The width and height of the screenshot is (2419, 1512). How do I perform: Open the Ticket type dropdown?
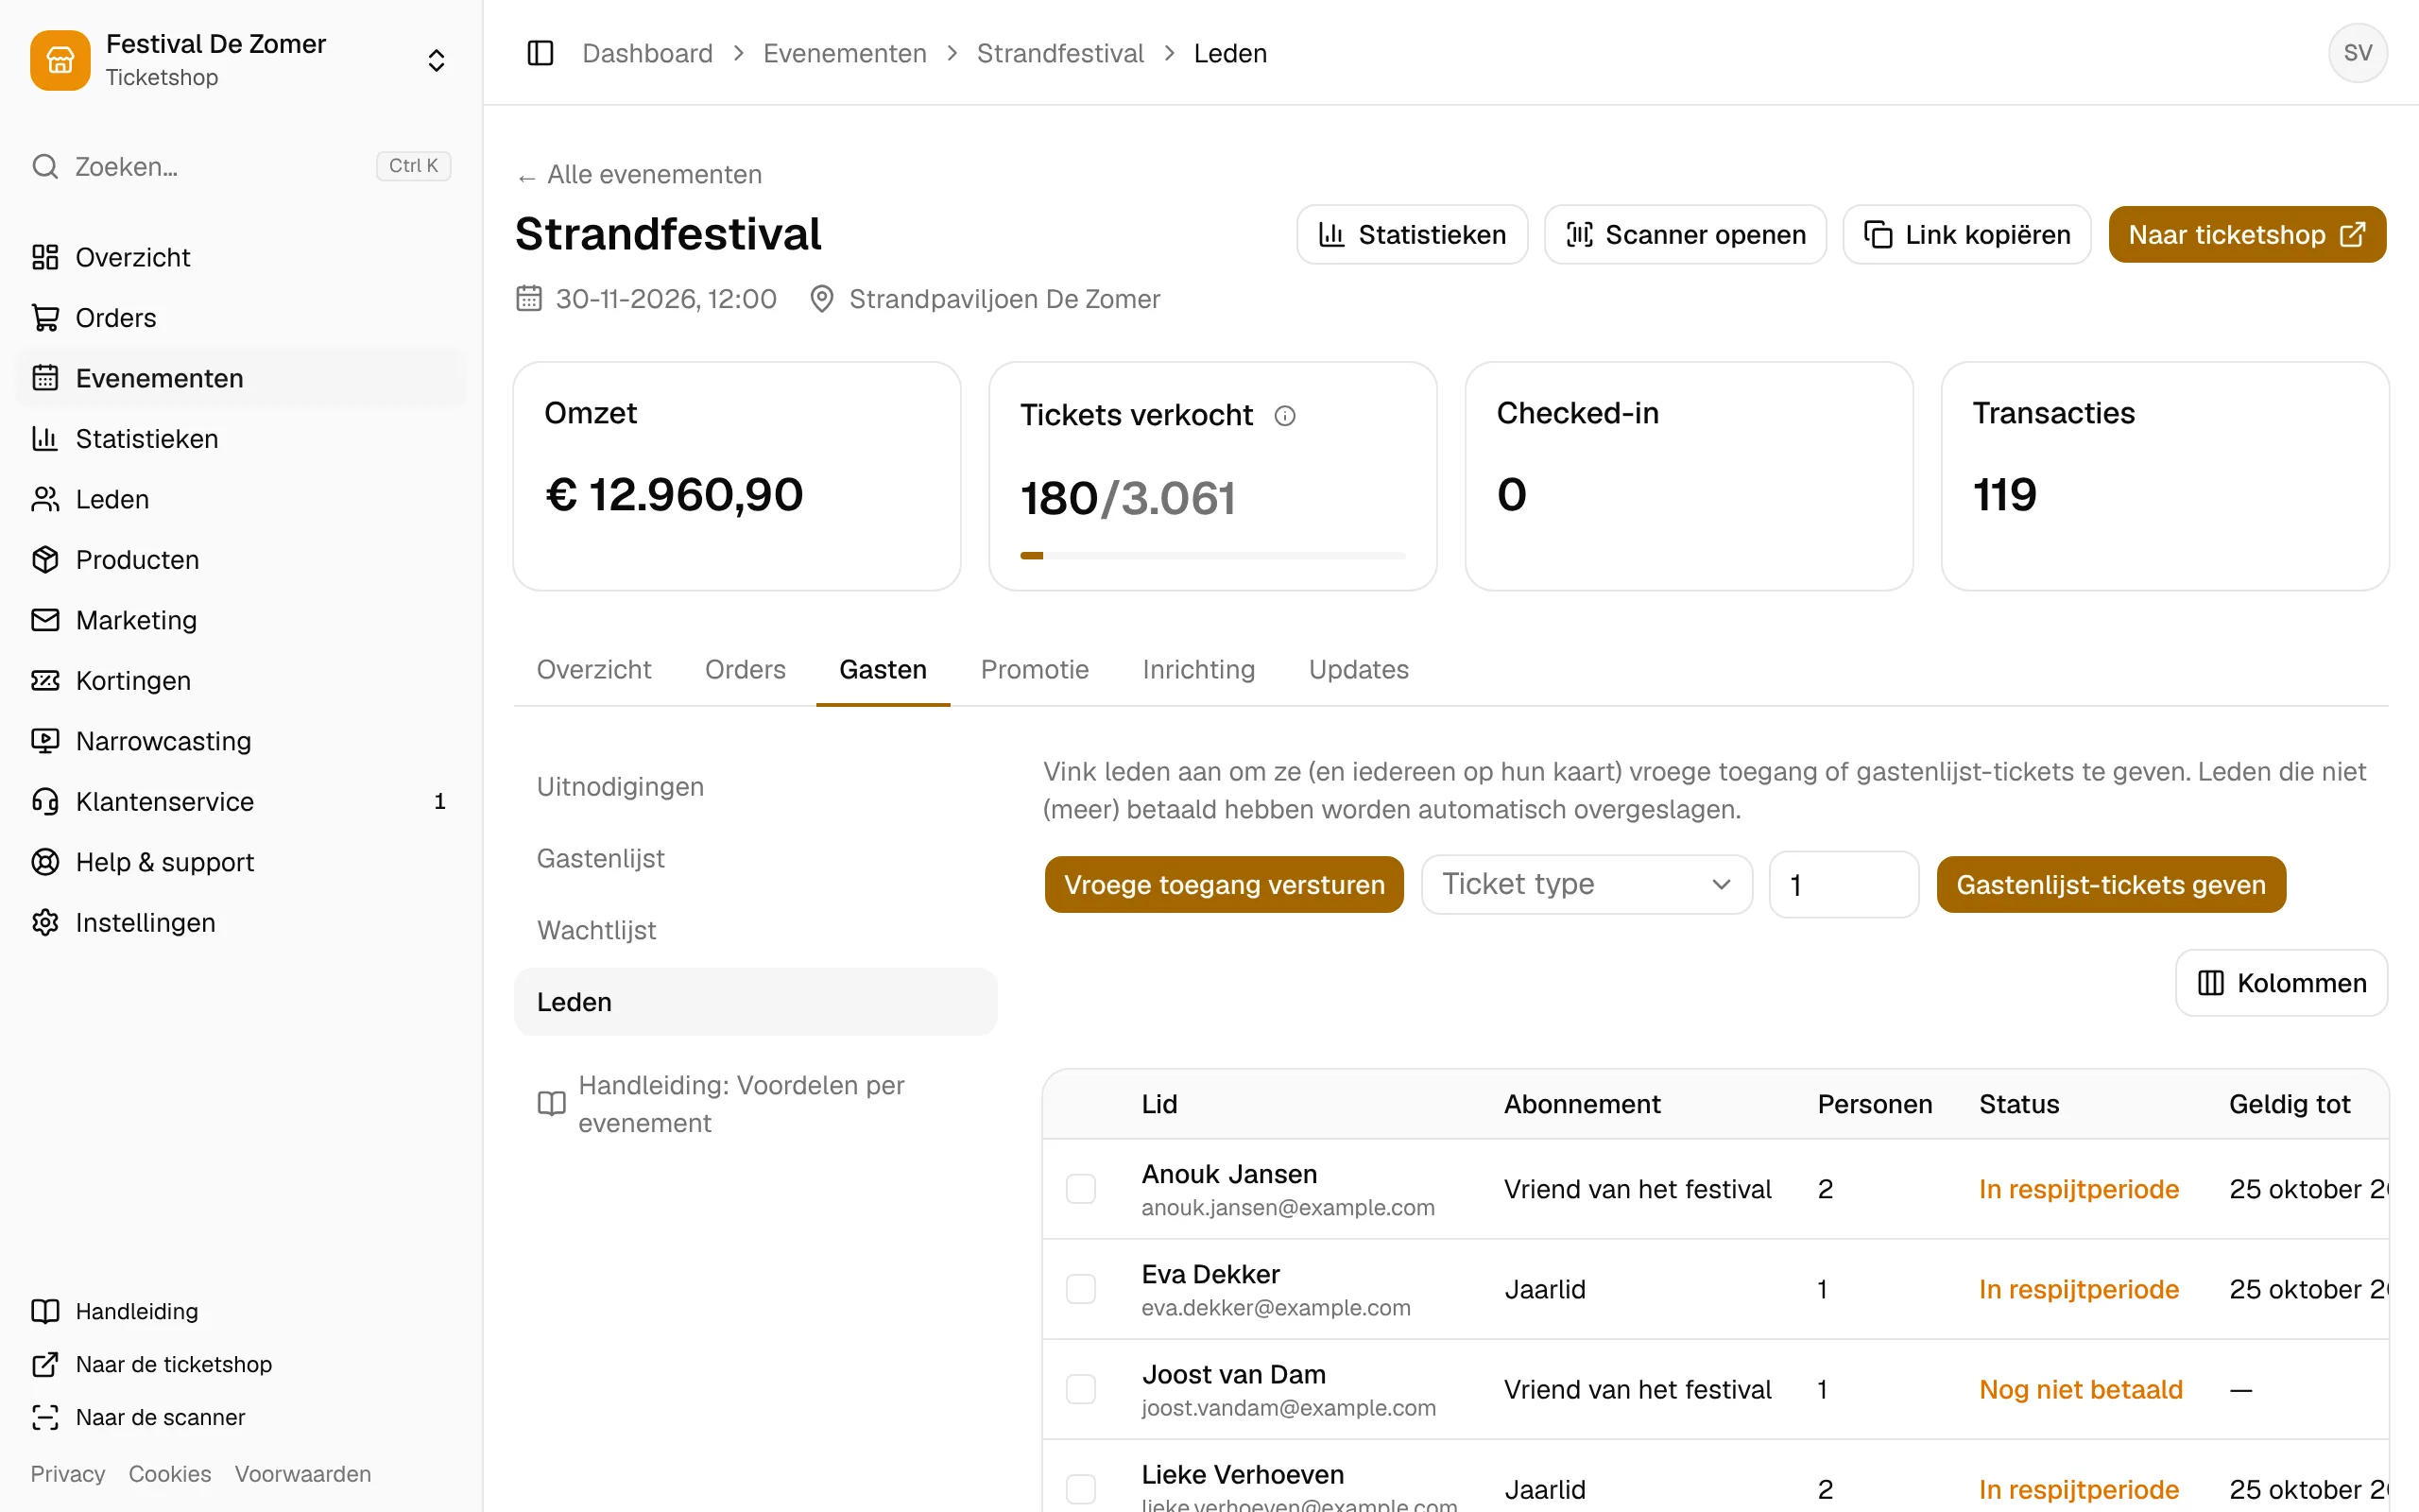pos(1587,884)
